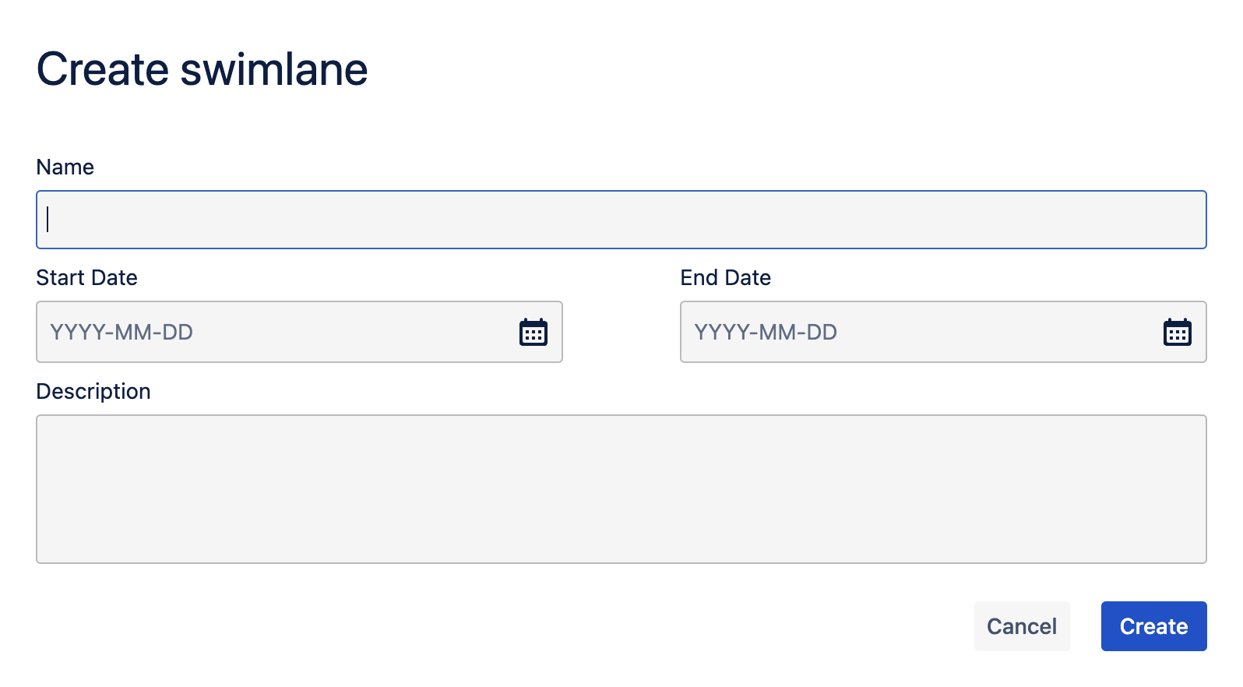This screenshot has height=687, width=1243.
Task: Focus the End Date input box
Action: [919, 333]
